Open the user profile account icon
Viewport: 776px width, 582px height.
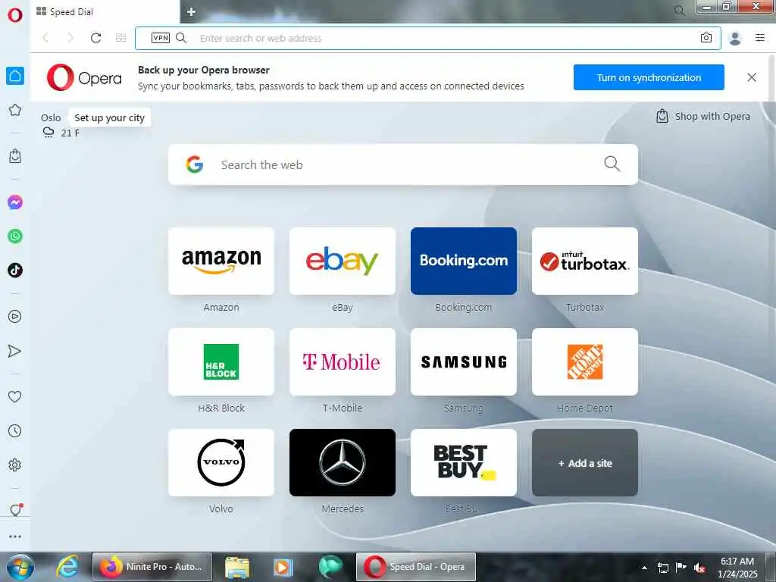pos(735,38)
